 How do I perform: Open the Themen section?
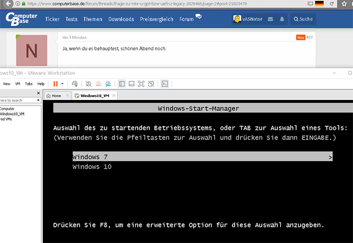[92, 19]
